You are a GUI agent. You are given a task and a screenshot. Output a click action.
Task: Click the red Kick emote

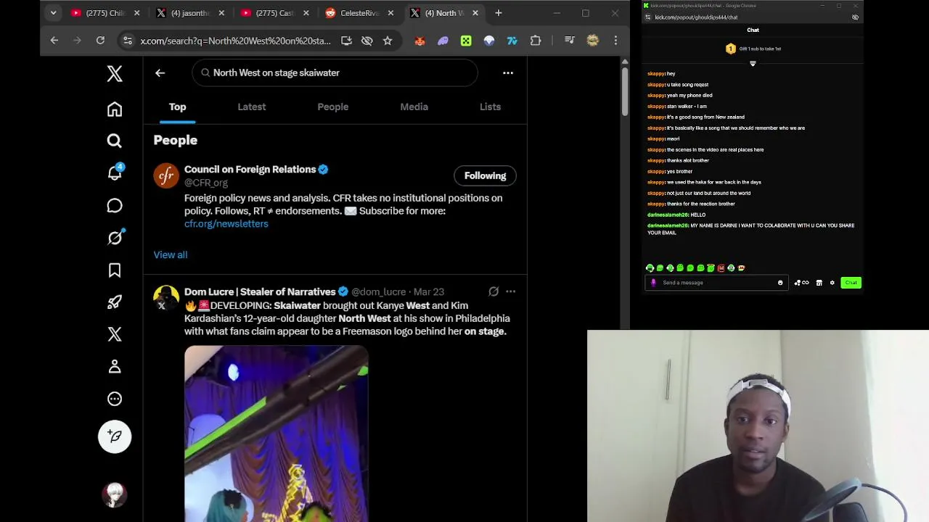721,268
